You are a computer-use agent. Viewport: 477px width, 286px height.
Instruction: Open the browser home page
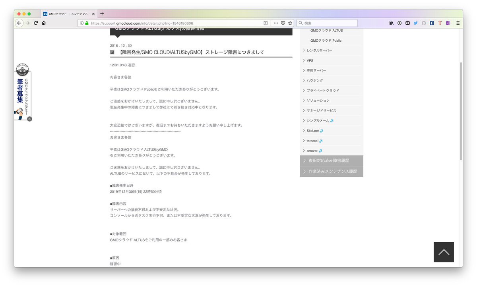pyautogui.click(x=44, y=23)
